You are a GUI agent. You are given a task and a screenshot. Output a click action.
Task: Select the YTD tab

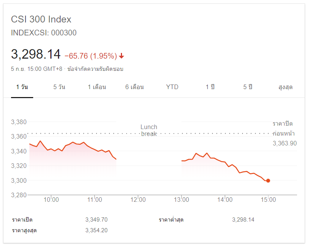pos(172,87)
